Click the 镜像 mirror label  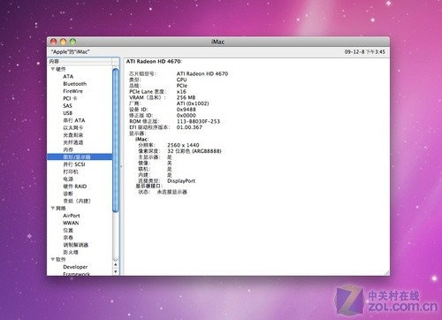(x=144, y=163)
